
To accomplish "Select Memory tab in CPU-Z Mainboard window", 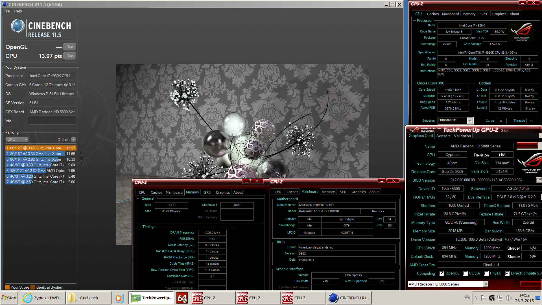I will (328, 192).
